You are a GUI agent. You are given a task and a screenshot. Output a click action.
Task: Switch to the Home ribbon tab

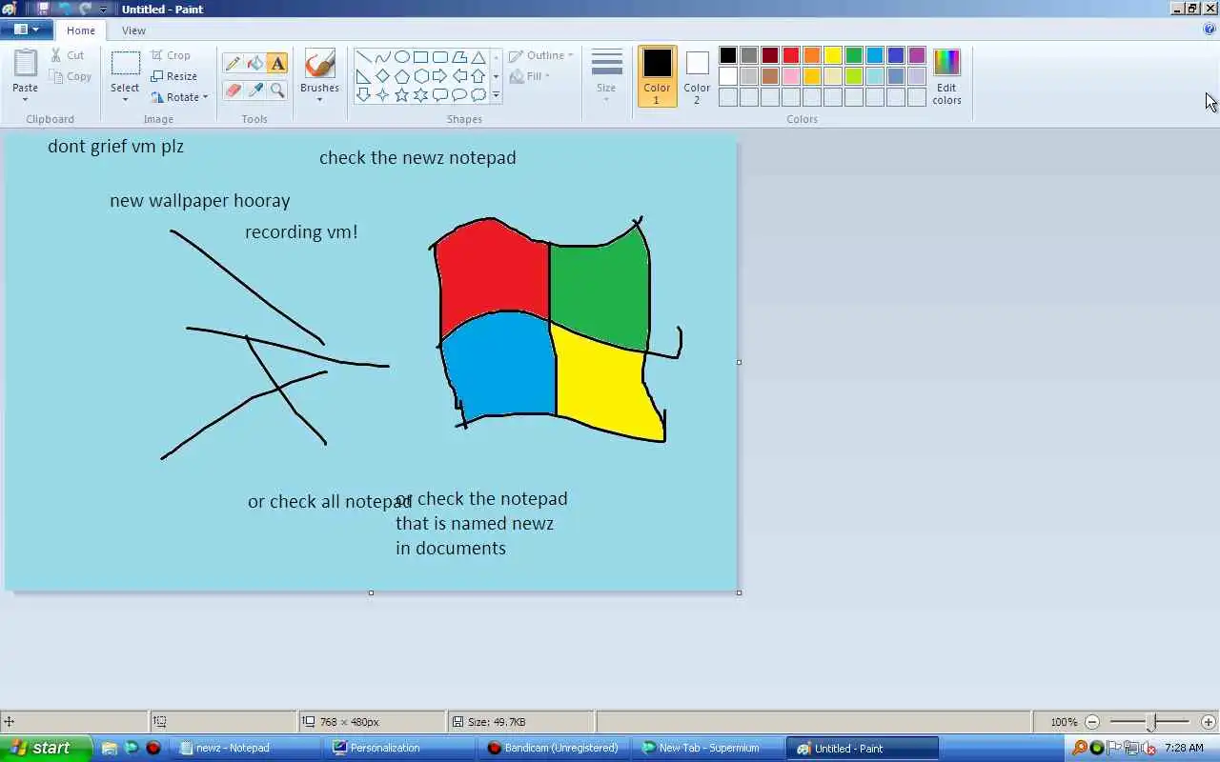[81, 30]
